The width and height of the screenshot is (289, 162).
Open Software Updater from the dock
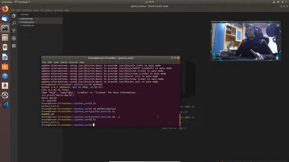pos(5,95)
